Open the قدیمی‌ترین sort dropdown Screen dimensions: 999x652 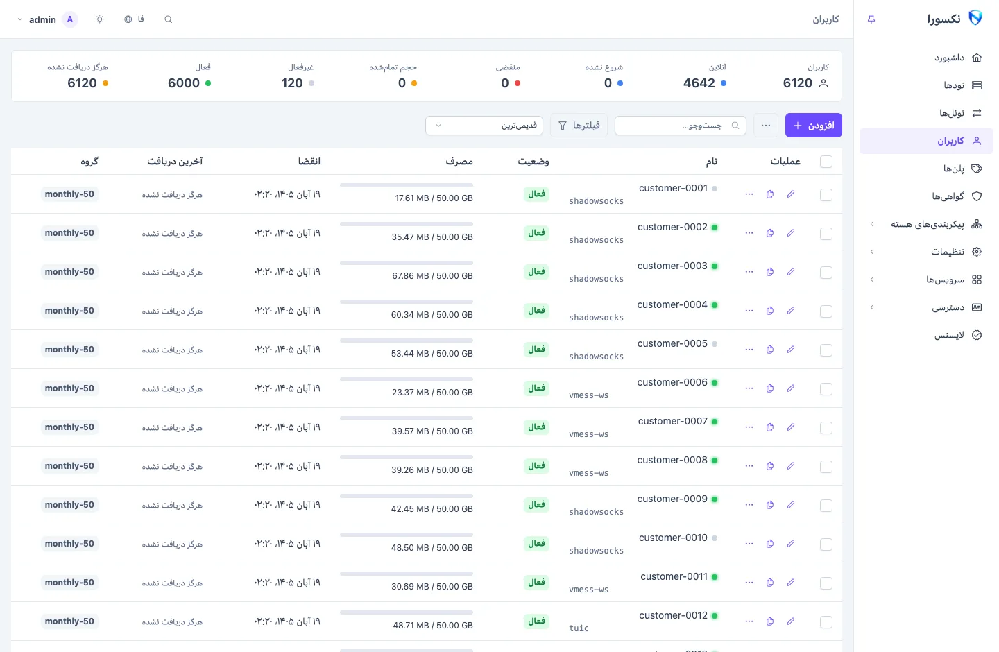coord(484,126)
